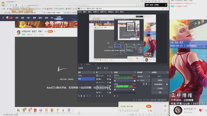Click 设置 button in Controls panel
This screenshot has width=207, height=116.
[160, 93]
